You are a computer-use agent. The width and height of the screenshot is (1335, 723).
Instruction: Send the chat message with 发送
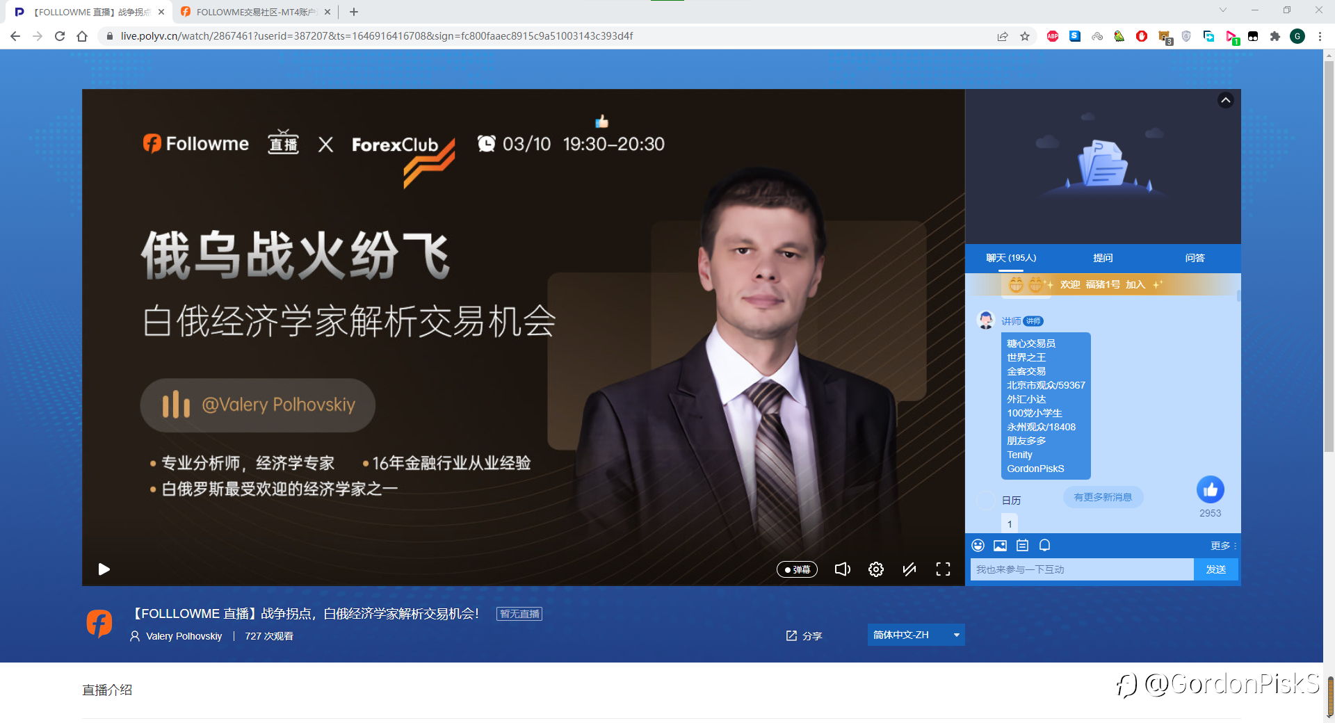click(1216, 569)
